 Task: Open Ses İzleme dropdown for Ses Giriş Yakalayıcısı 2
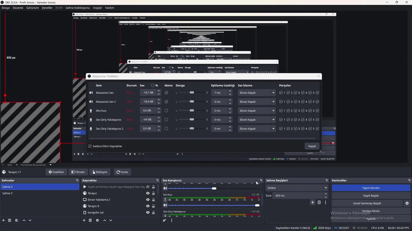click(x=257, y=129)
